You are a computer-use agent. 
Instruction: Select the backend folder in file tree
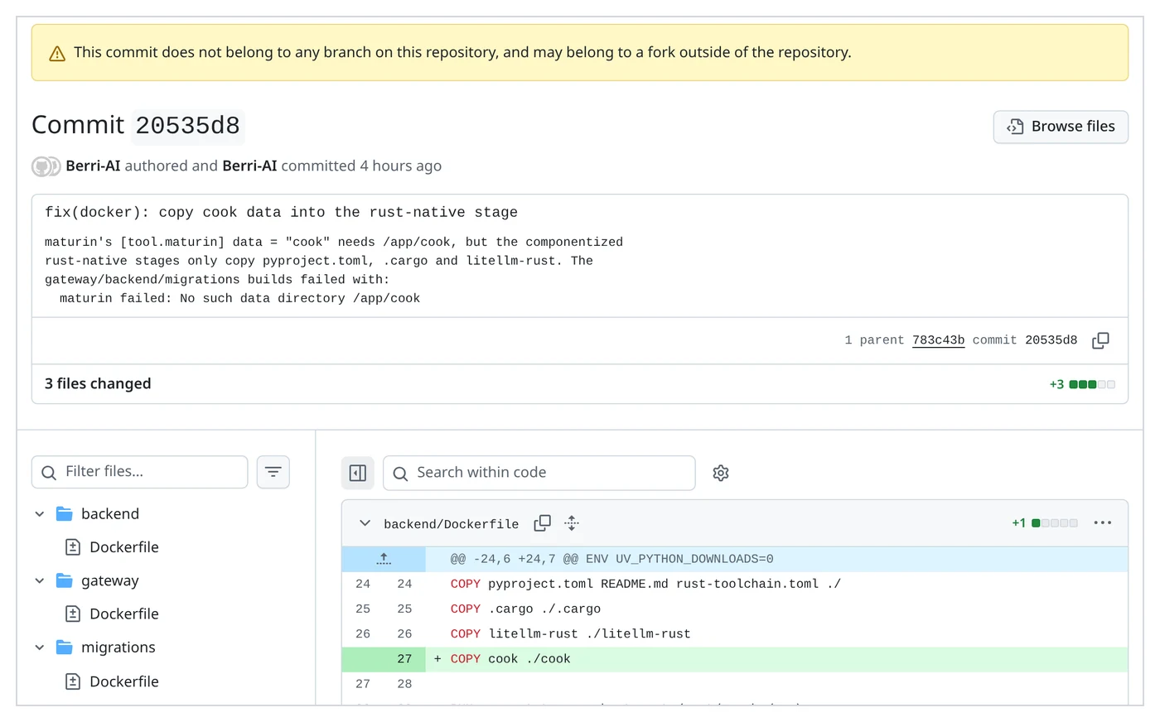point(110,514)
